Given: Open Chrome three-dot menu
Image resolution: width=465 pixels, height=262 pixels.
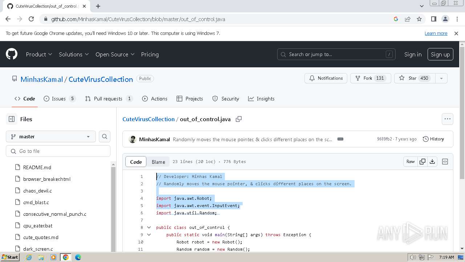Looking at the screenshot, I should [x=457, y=19].
